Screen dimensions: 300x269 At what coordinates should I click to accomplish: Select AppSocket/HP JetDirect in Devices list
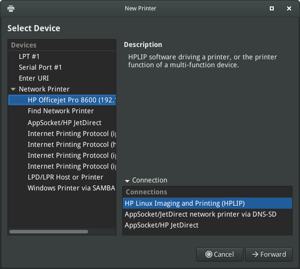click(x=62, y=123)
